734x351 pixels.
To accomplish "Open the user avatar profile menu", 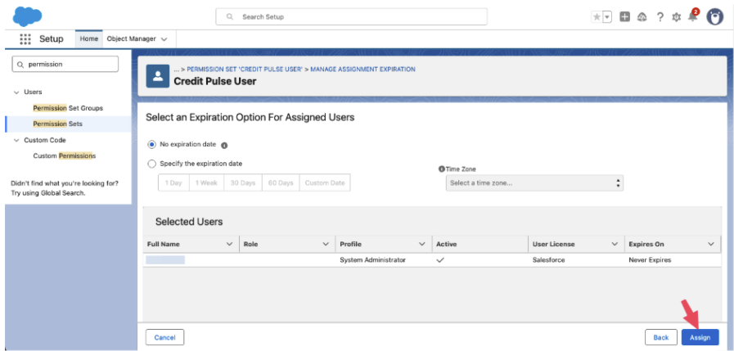I will click(x=715, y=17).
